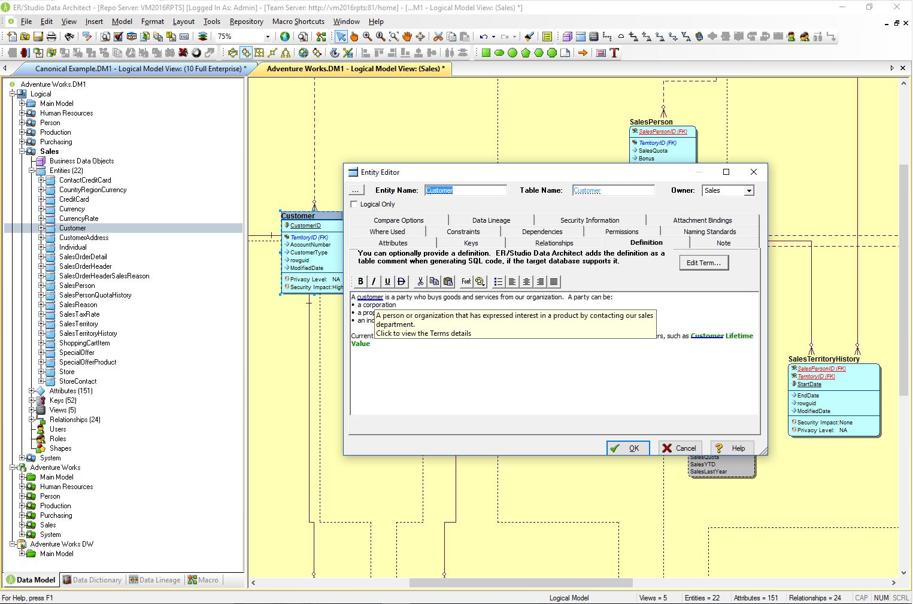Viewport: 913px width, 604px height.
Task: Click the Edit Term... button
Action: pyautogui.click(x=703, y=263)
